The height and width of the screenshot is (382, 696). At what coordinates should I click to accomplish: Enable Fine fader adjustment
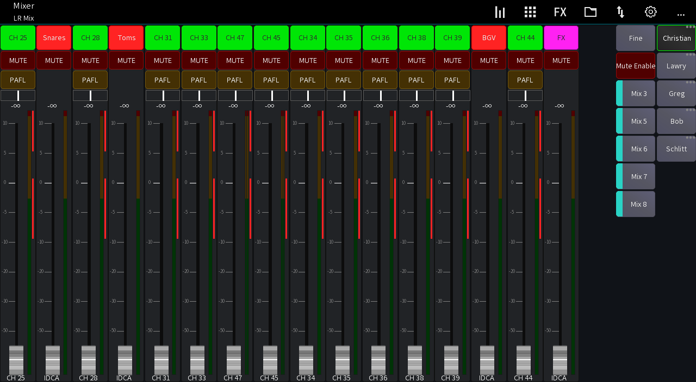[x=635, y=37]
